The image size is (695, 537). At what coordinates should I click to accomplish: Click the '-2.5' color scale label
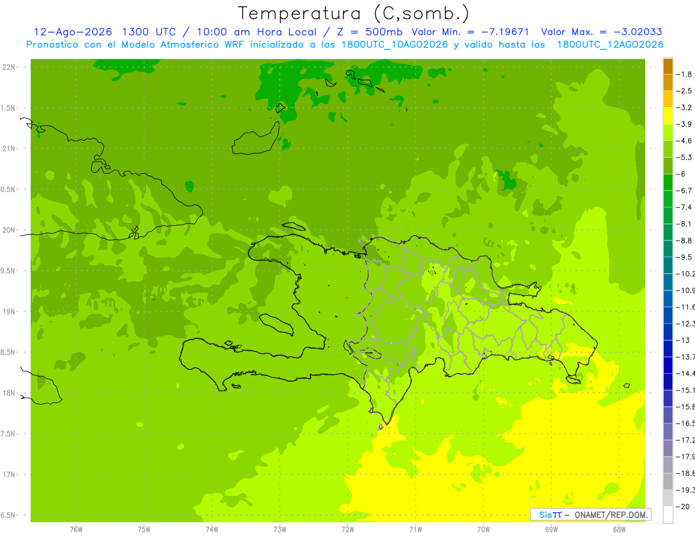click(x=684, y=91)
